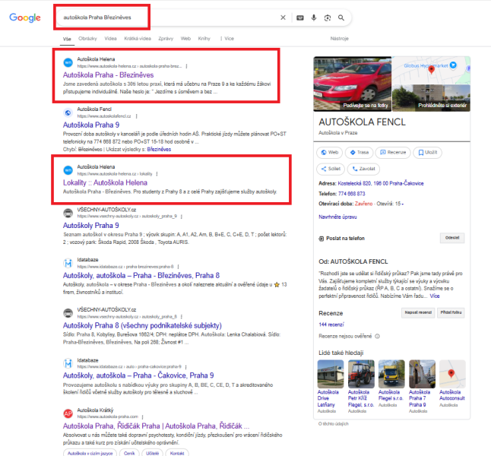Open Autoškoly, autoškola – Praha - Březiněves, Praha 8
This screenshot has height=456, width=491.
141,276
